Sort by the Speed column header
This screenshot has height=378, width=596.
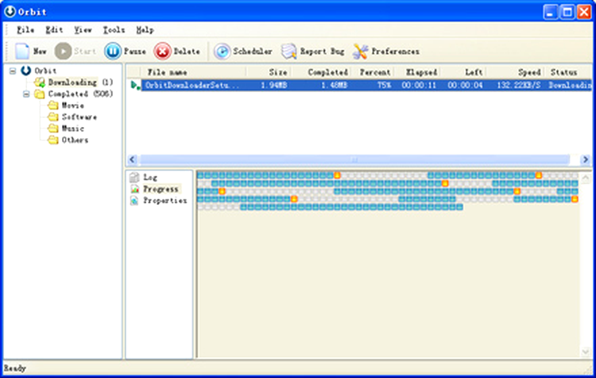click(516, 72)
